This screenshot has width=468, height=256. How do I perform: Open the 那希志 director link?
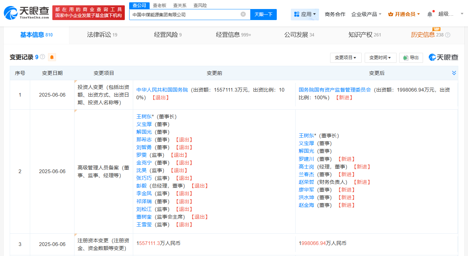[x=144, y=140]
